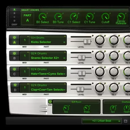Open the 024 Drums category dropdown above Snares Selector

tap(65, 52)
